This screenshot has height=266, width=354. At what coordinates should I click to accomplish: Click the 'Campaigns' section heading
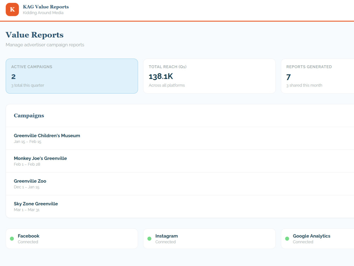[x=29, y=116]
